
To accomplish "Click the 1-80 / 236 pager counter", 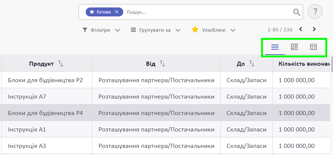I will (280, 30).
